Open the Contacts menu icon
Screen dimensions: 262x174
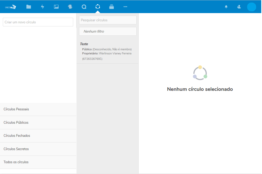(239, 7)
